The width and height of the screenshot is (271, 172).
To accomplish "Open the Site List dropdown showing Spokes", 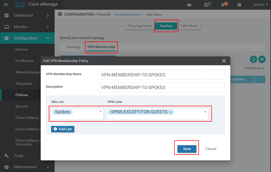I will point(100,112).
